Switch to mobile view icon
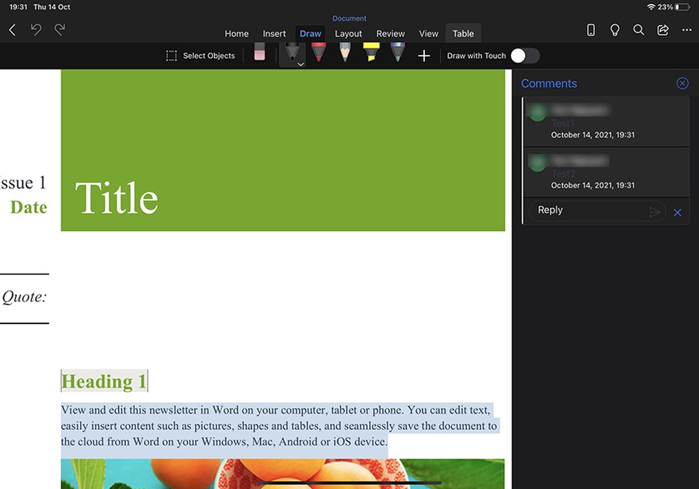This screenshot has height=489, width=699. click(591, 30)
